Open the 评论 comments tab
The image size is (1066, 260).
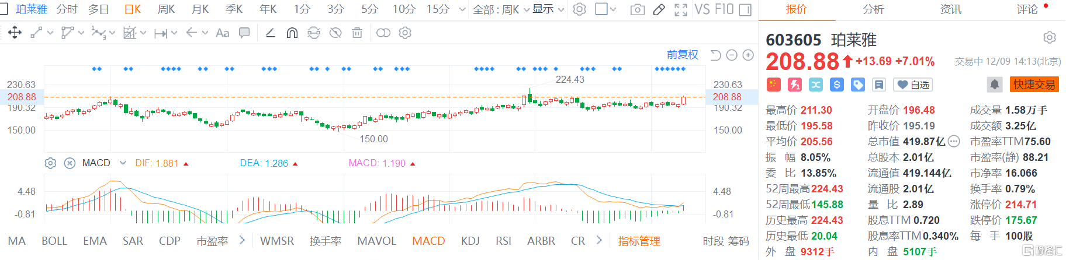tap(1027, 9)
